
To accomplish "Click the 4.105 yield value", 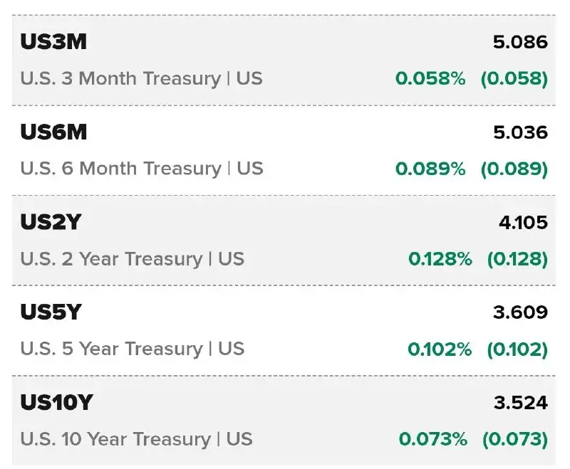I will pyautogui.click(x=523, y=222).
